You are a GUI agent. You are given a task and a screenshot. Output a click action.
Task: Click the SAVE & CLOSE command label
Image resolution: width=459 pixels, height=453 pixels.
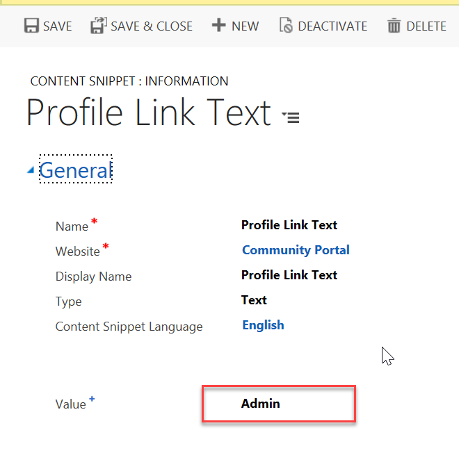pos(152,26)
